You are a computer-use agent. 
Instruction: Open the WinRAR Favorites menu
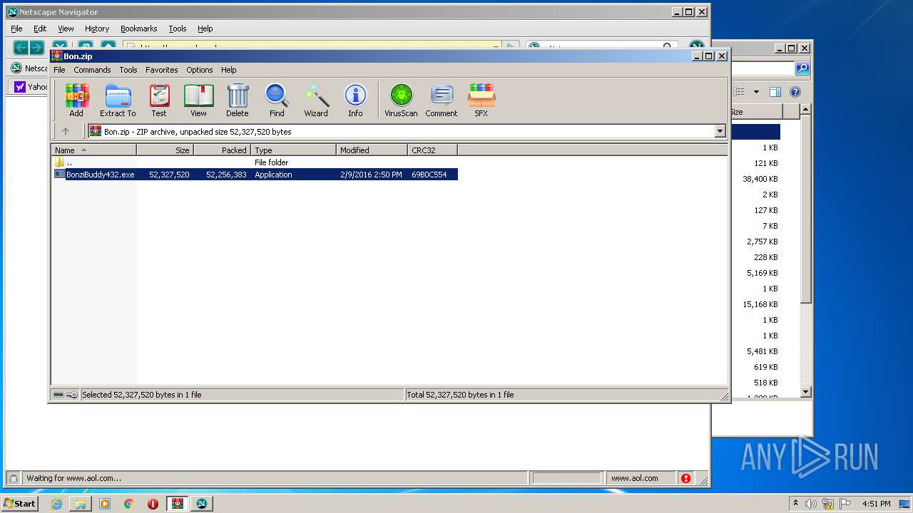coord(162,70)
